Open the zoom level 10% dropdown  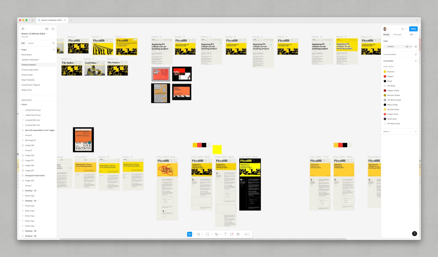tap(413, 35)
